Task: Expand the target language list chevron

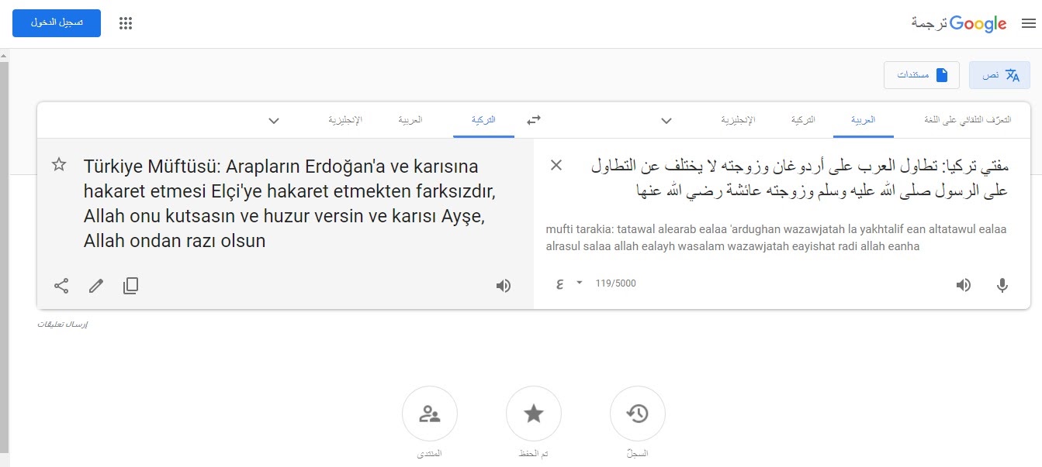Action: pyautogui.click(x=273, y=120)
